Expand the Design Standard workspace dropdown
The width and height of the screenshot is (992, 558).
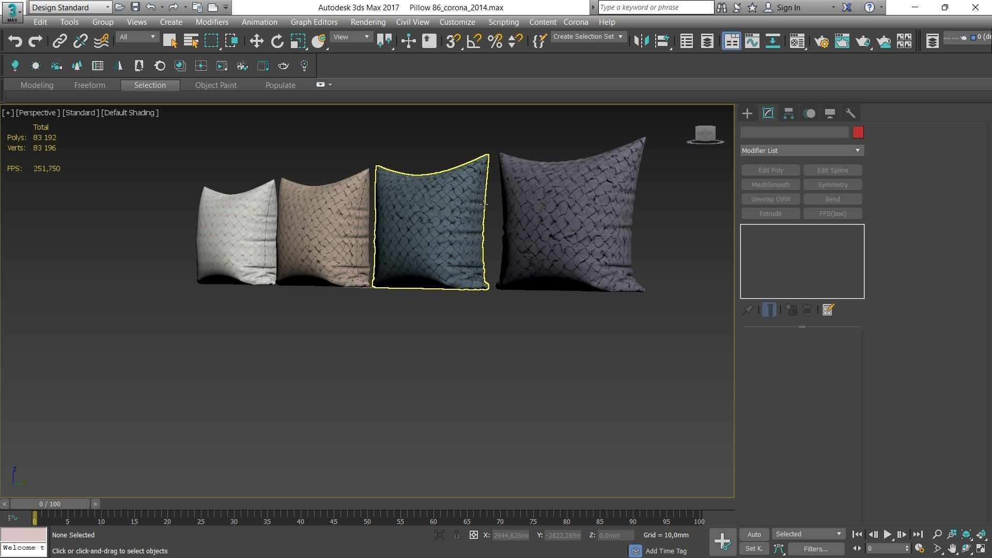tap(70, 7)
